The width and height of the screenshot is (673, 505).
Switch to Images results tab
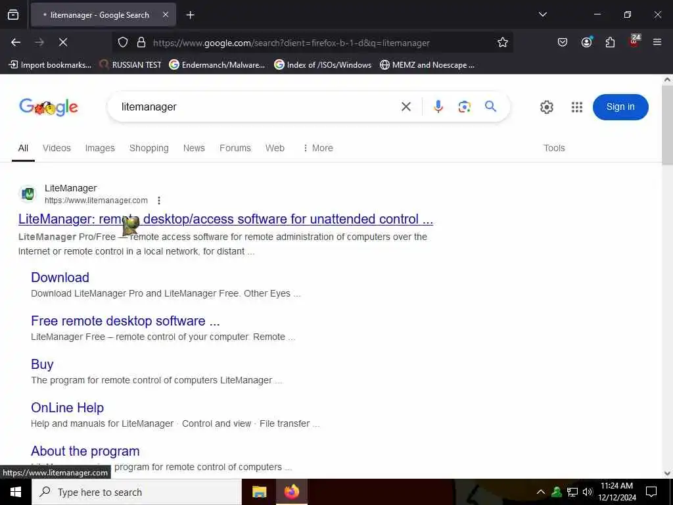[x=100, y=148]
